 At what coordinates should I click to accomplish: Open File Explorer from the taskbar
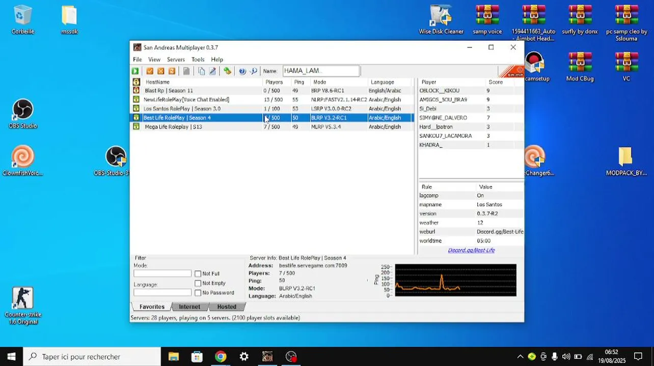coord(174,356)
